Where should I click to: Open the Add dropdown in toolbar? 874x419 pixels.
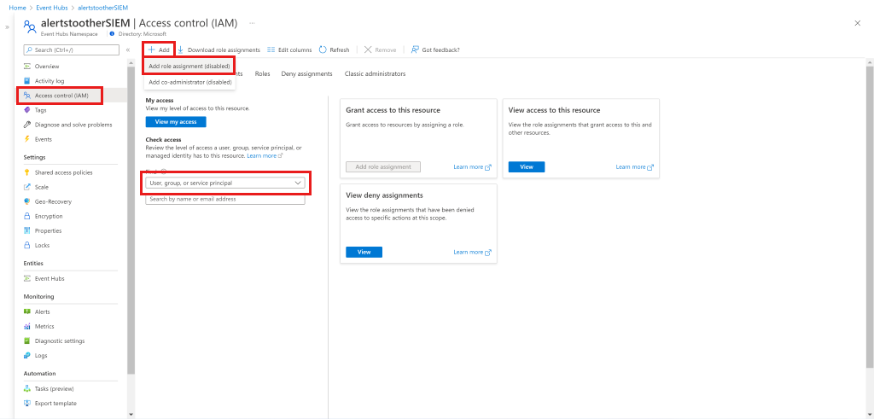click(x=159, y=49)
